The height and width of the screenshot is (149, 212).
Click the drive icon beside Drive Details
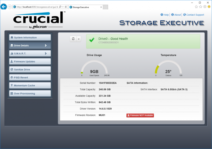(x=12, y=45)
